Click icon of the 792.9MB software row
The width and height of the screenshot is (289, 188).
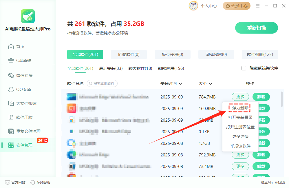coord(72,155)
